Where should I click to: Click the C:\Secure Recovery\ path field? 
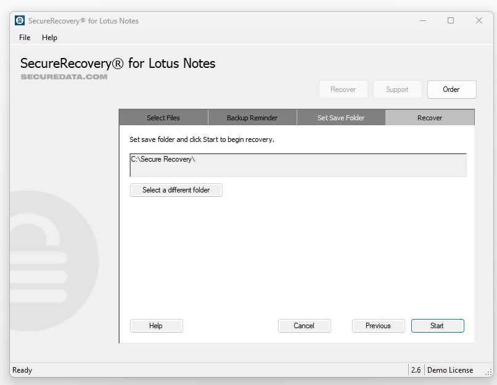coord(298,165)
